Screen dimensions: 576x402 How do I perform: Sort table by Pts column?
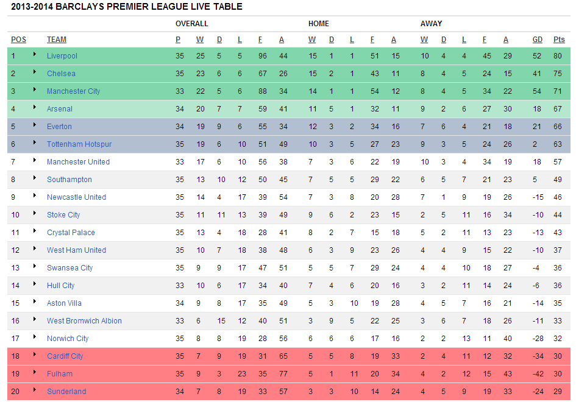pyautogui.click(x=559, y=40)
